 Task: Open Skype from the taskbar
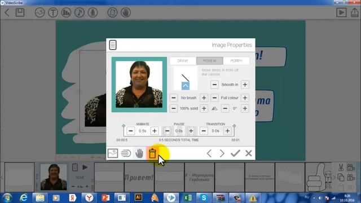point(204,198)
